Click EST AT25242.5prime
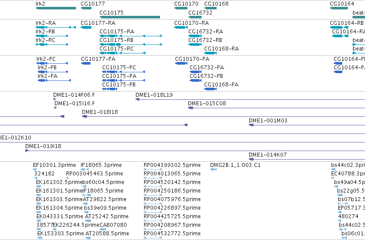The width and height of the screenshot is (365, 240). click(x=88, y=221)
